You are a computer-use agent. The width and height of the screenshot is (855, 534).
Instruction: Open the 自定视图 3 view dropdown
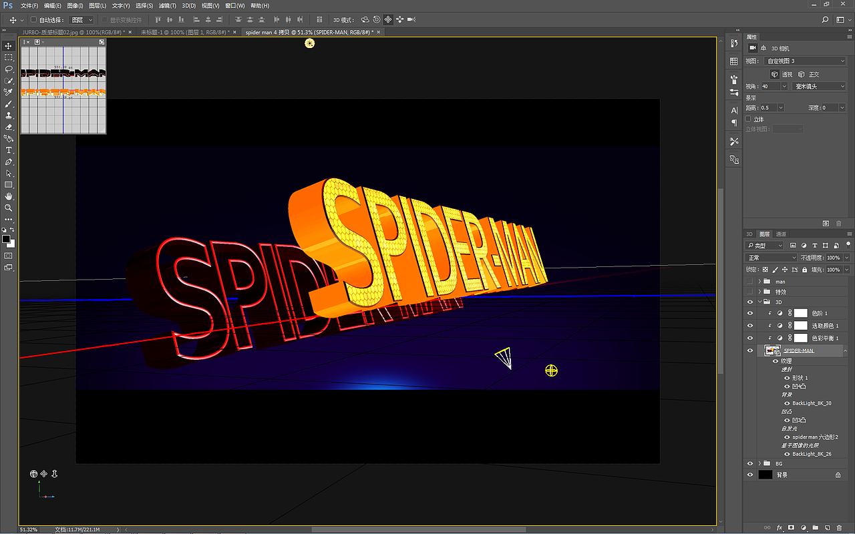click(804, 61)
